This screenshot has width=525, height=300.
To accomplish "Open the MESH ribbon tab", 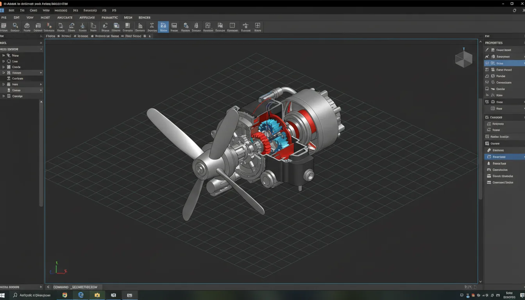I will pos(128,17).
